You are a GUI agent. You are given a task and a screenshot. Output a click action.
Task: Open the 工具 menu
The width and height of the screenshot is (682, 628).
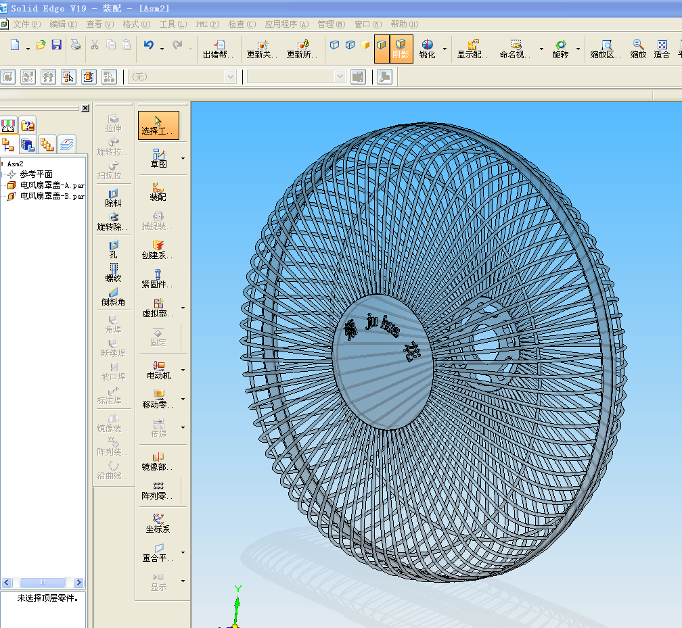pos(173,24)
